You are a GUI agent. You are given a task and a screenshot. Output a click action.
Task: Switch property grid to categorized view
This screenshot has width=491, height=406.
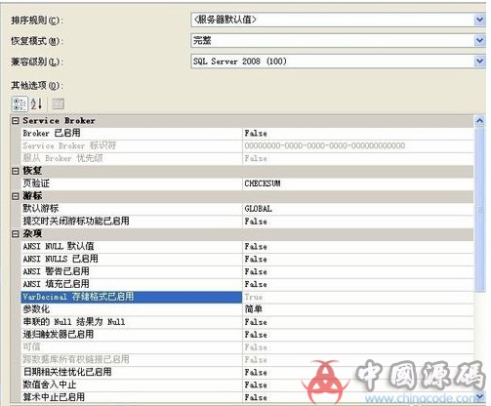coord(20,104)
